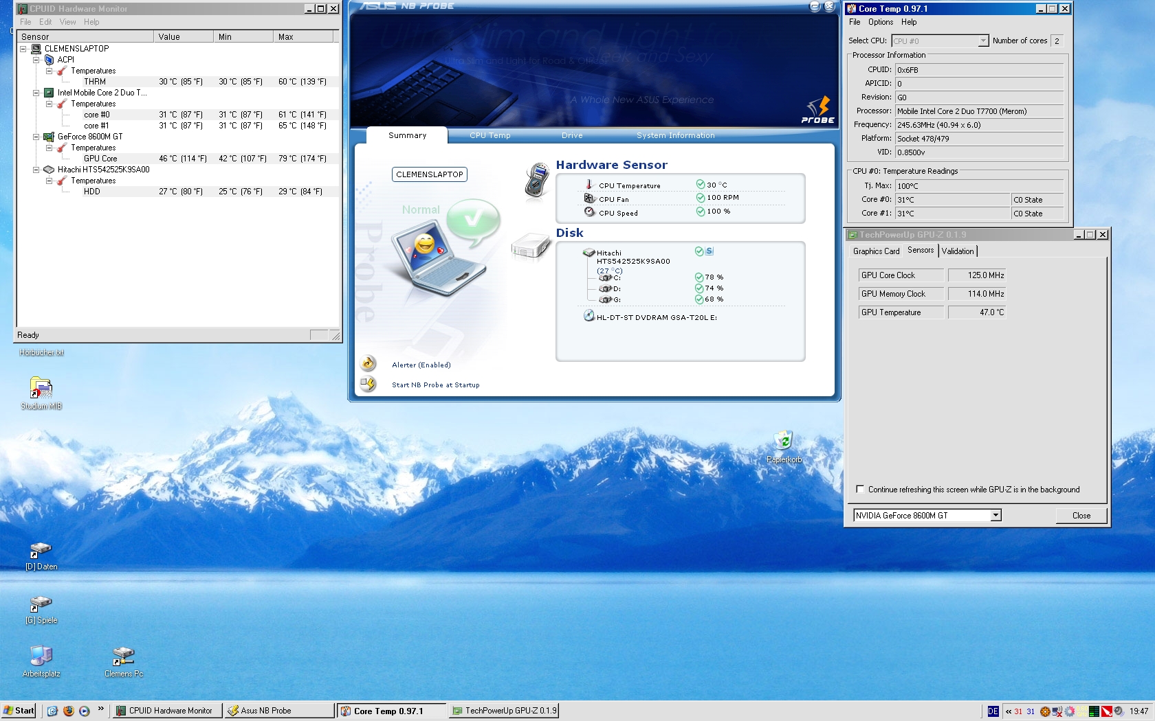
Task: Click the Start NB Probe at Startup icon
Action: pyautogui.click(x=368, y=383)
